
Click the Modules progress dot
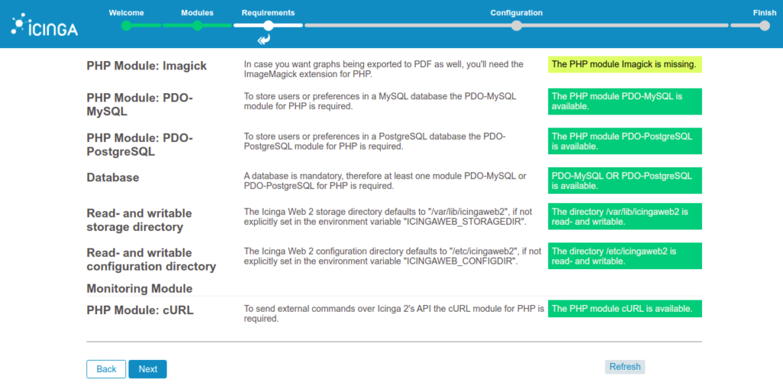tap(197, 25)
